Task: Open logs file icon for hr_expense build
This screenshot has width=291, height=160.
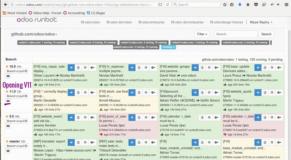Action: pos(139,68)
